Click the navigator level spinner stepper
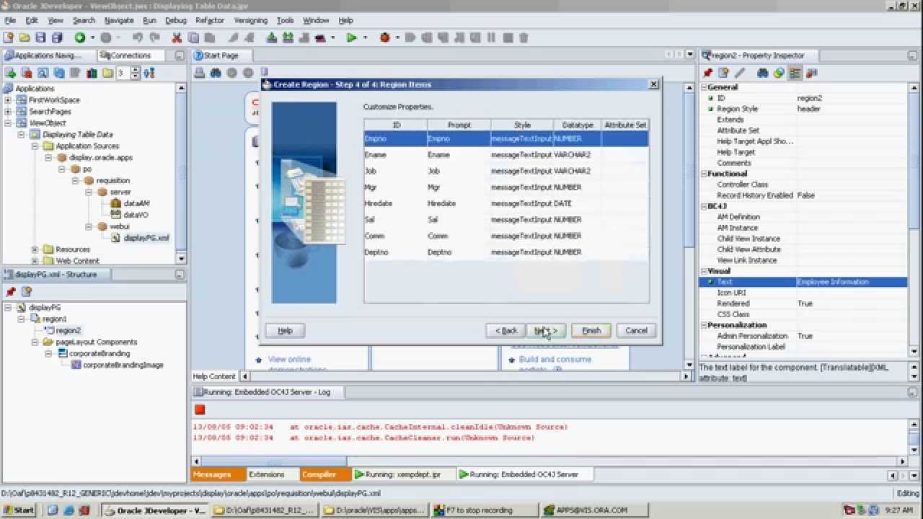The image size is (923, 519). (136, 73)
